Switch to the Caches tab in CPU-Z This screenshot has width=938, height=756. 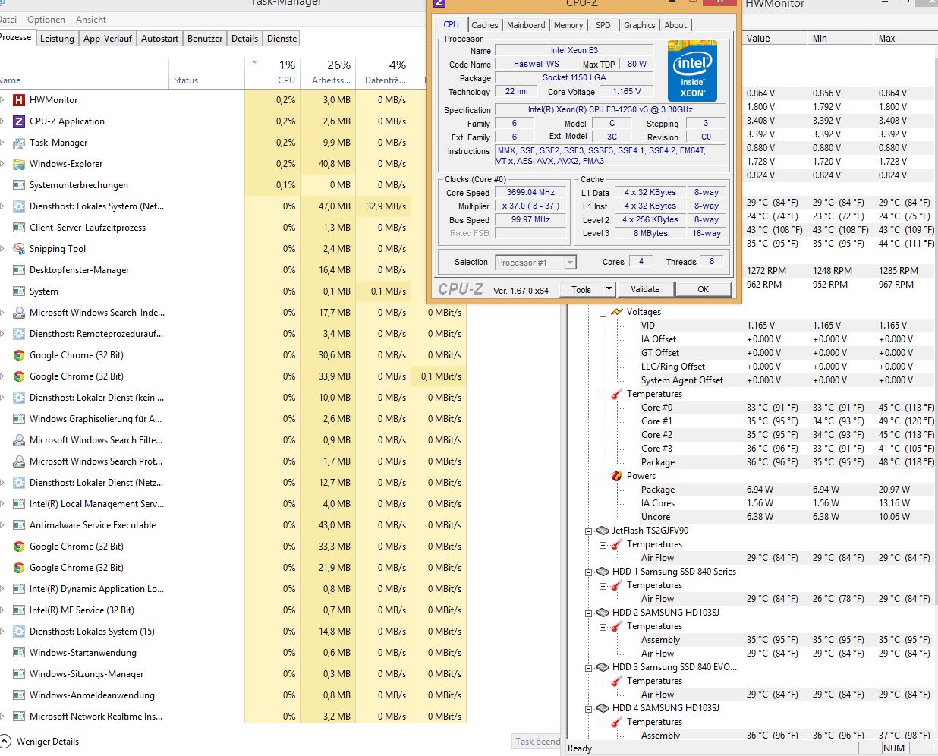(485, 25)
